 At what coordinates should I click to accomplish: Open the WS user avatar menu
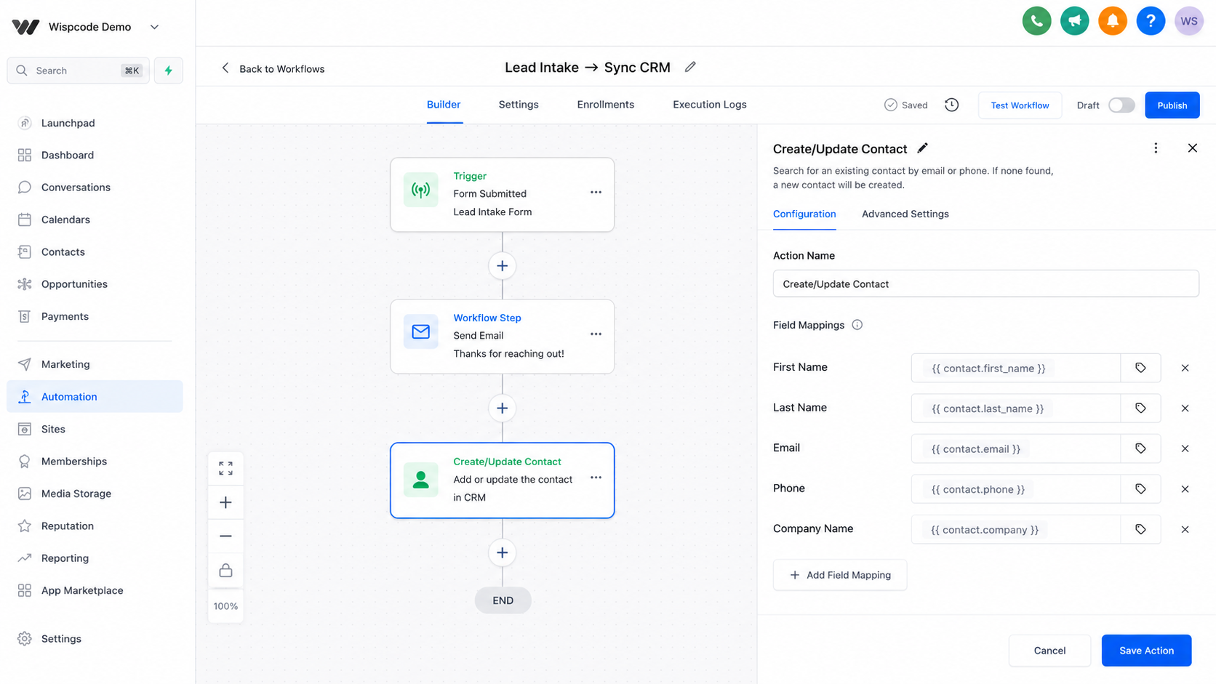[1189, 21]
